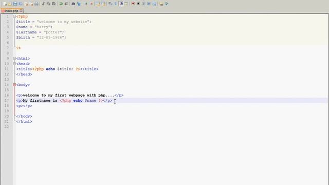329x185 pixels.
Task: Collapse the <?php block fold marker
Action: (x=14, y=16)
